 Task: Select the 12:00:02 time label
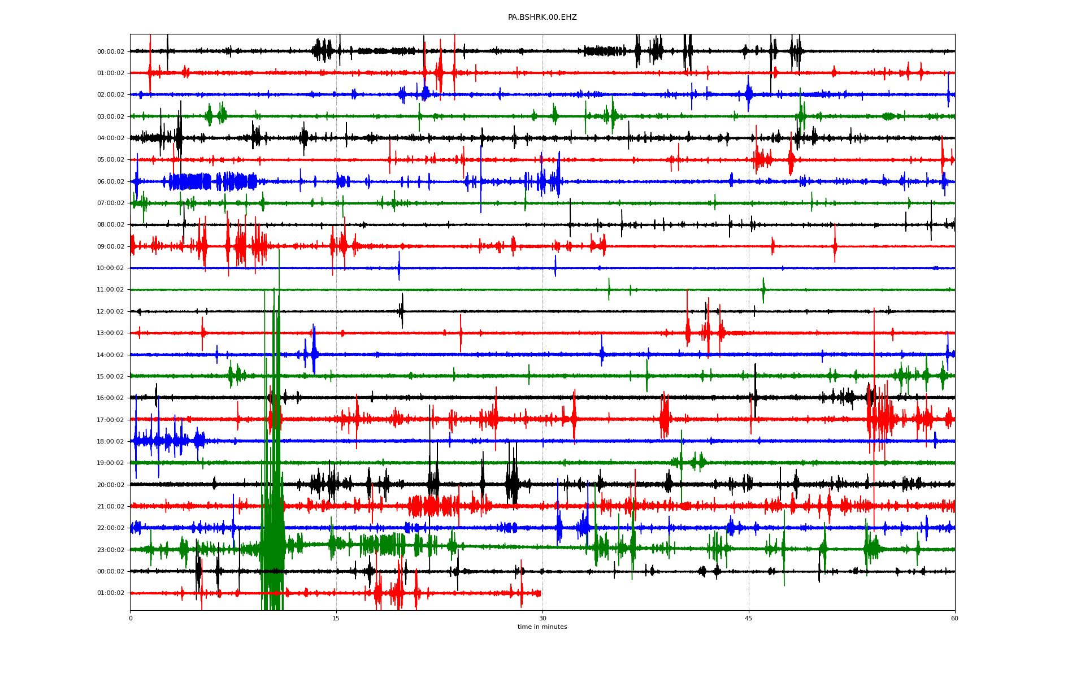coord(110,312)
